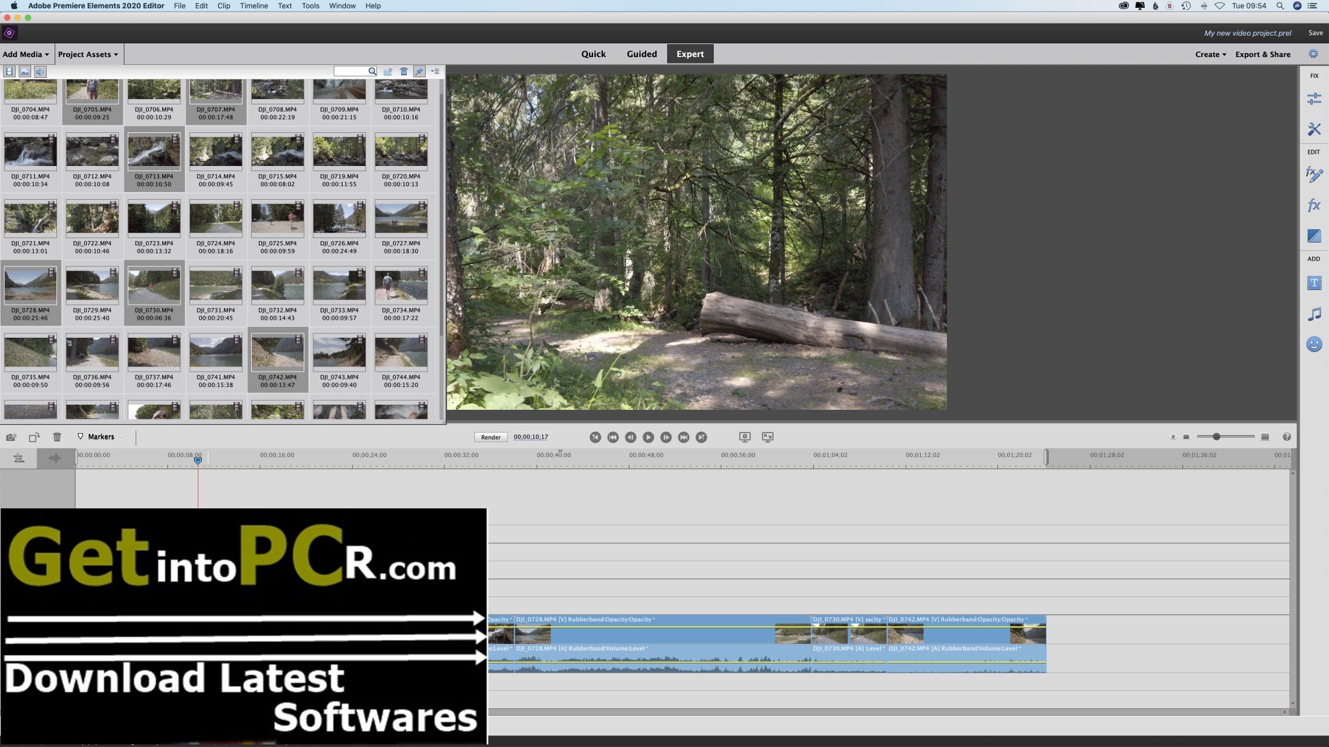Screen dimensions: 1329x747
Task: Open the Adjustments panel icon under FIX
Action: pyautogui.click(x=1314, y=99)
